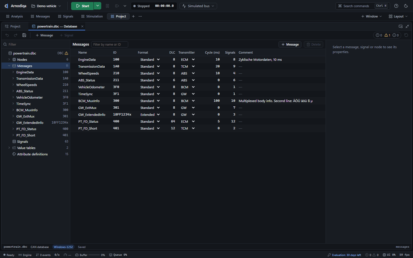The image size is (413, 258).
Task: Open the help question-mark icon
Action: click(396, 6)
